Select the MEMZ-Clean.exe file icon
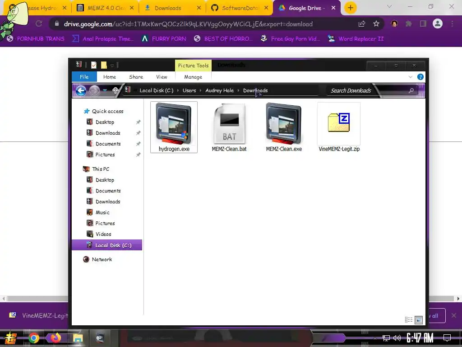This screenshot has width=462, height=347. (284, 124)
